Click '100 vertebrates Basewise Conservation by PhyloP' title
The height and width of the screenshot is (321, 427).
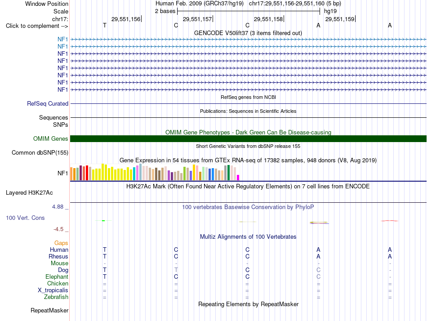click(248, 207)
